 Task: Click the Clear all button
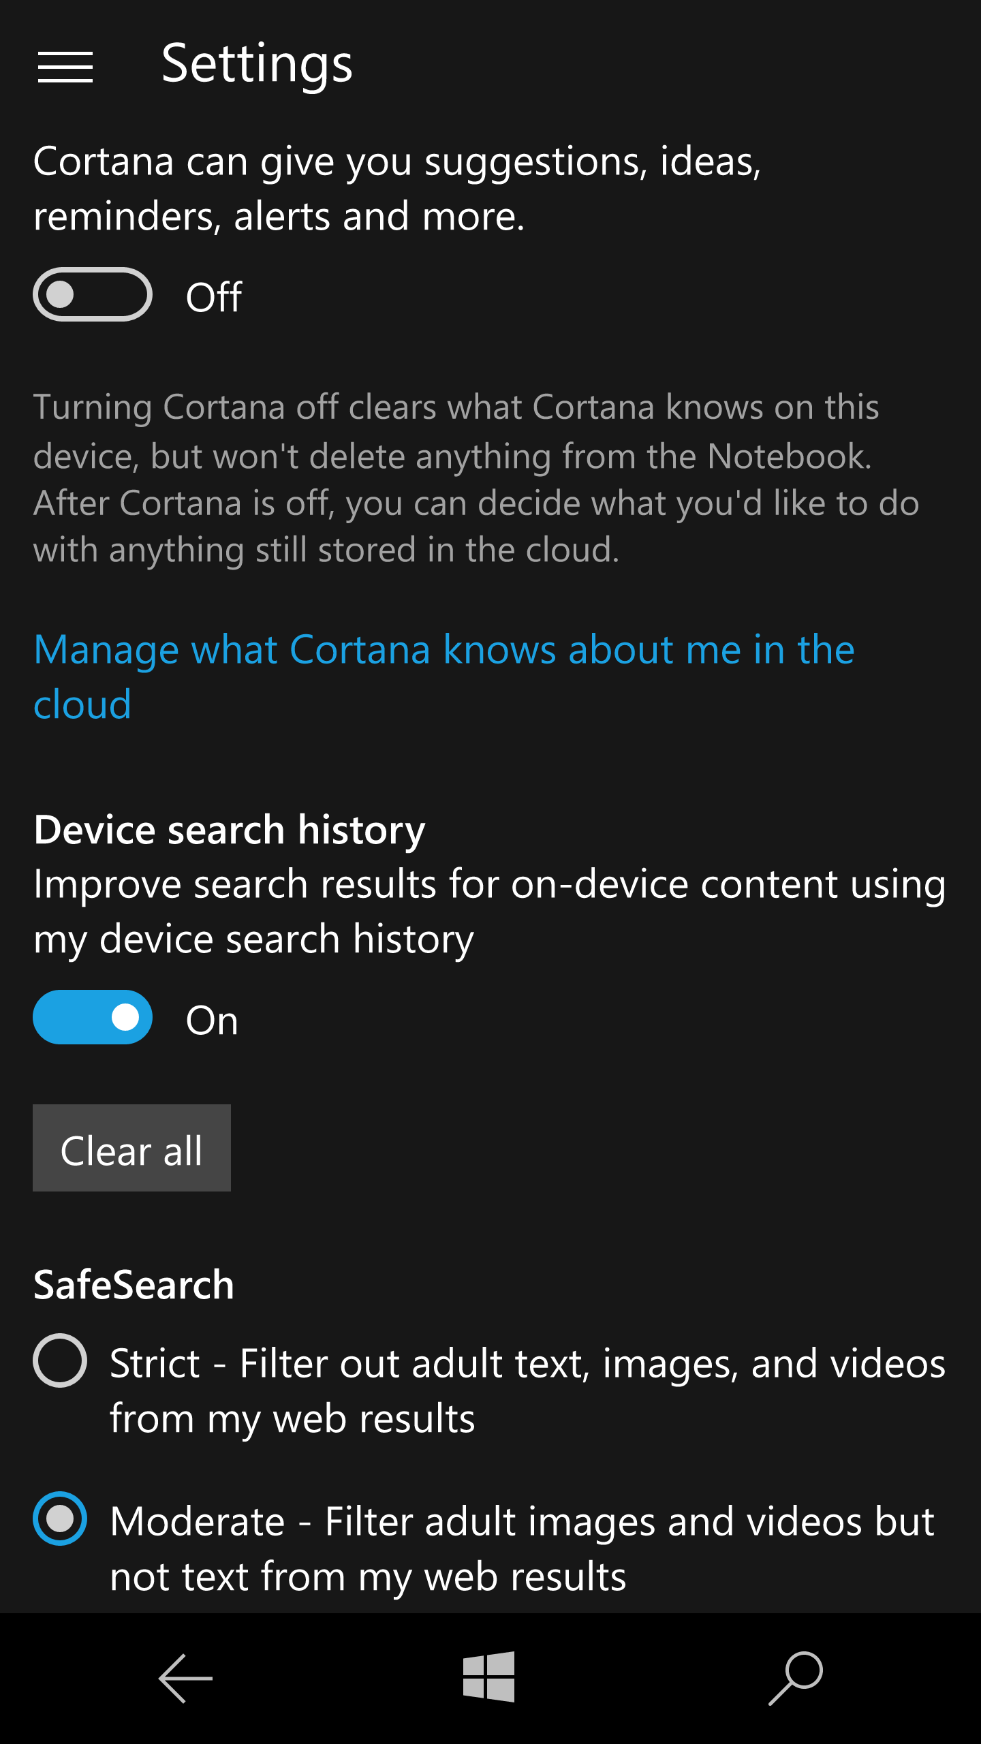point(131,1149)
